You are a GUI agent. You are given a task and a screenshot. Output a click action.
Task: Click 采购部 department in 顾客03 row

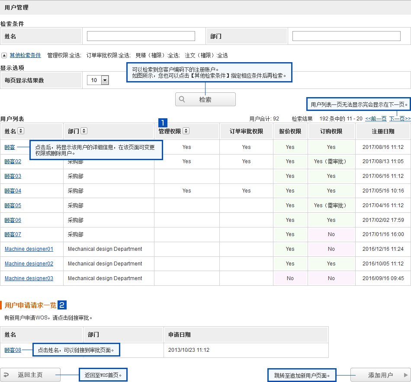(x=75, y=176)
